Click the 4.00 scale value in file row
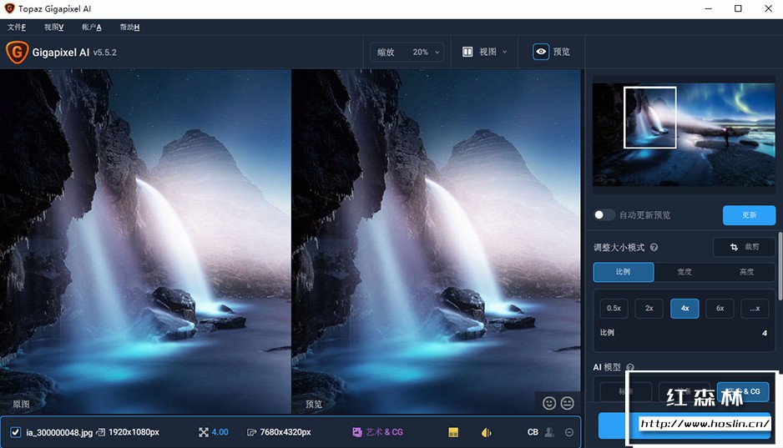This screenshot has width=783, height=448. click(220, 432)
